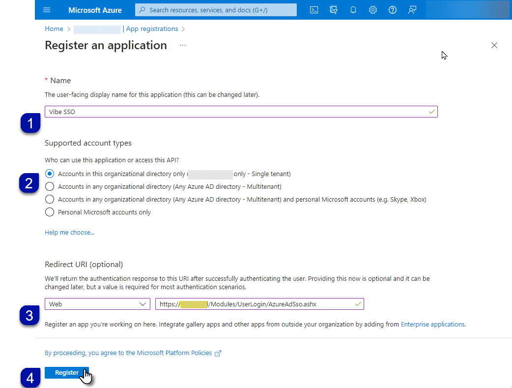Click the external link icon after Platform Policies
The height and width of the screenshot is (388, 512).
click(x=218, y=353)
